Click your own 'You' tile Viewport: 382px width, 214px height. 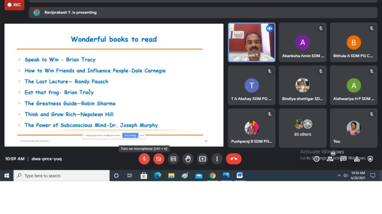[354, 128]
